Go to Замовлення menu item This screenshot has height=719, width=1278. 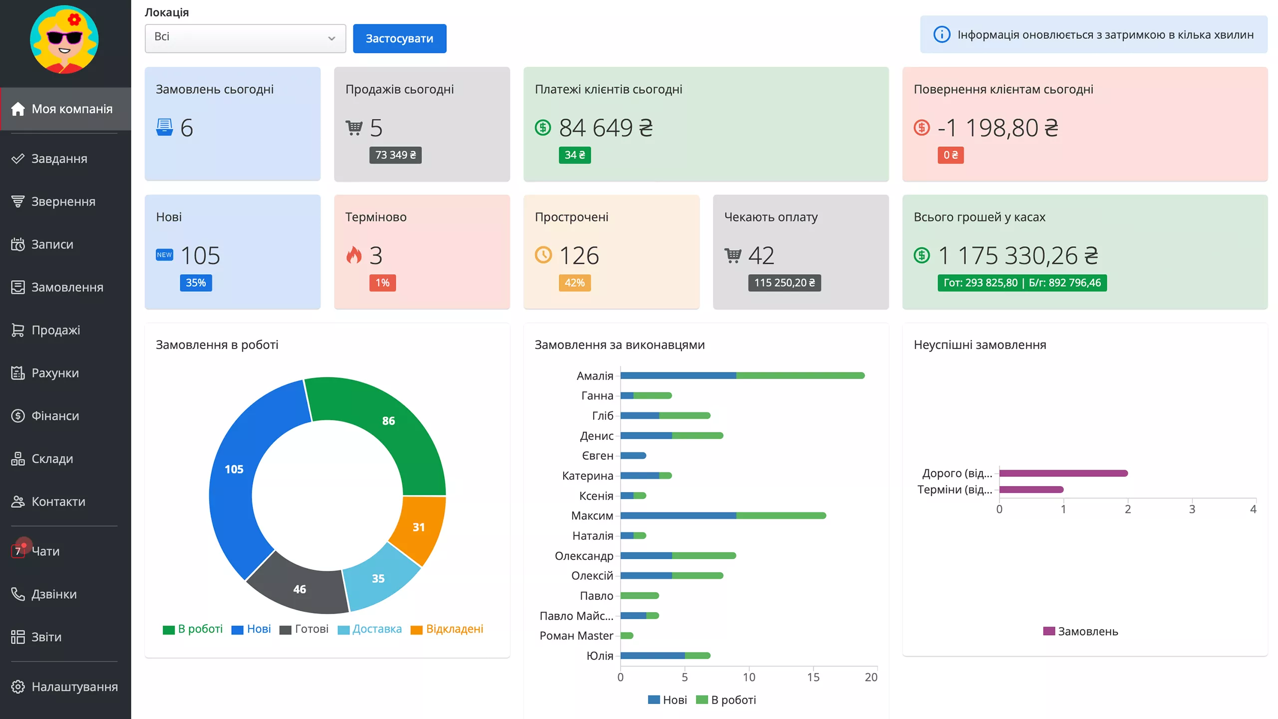coord(67,288)
